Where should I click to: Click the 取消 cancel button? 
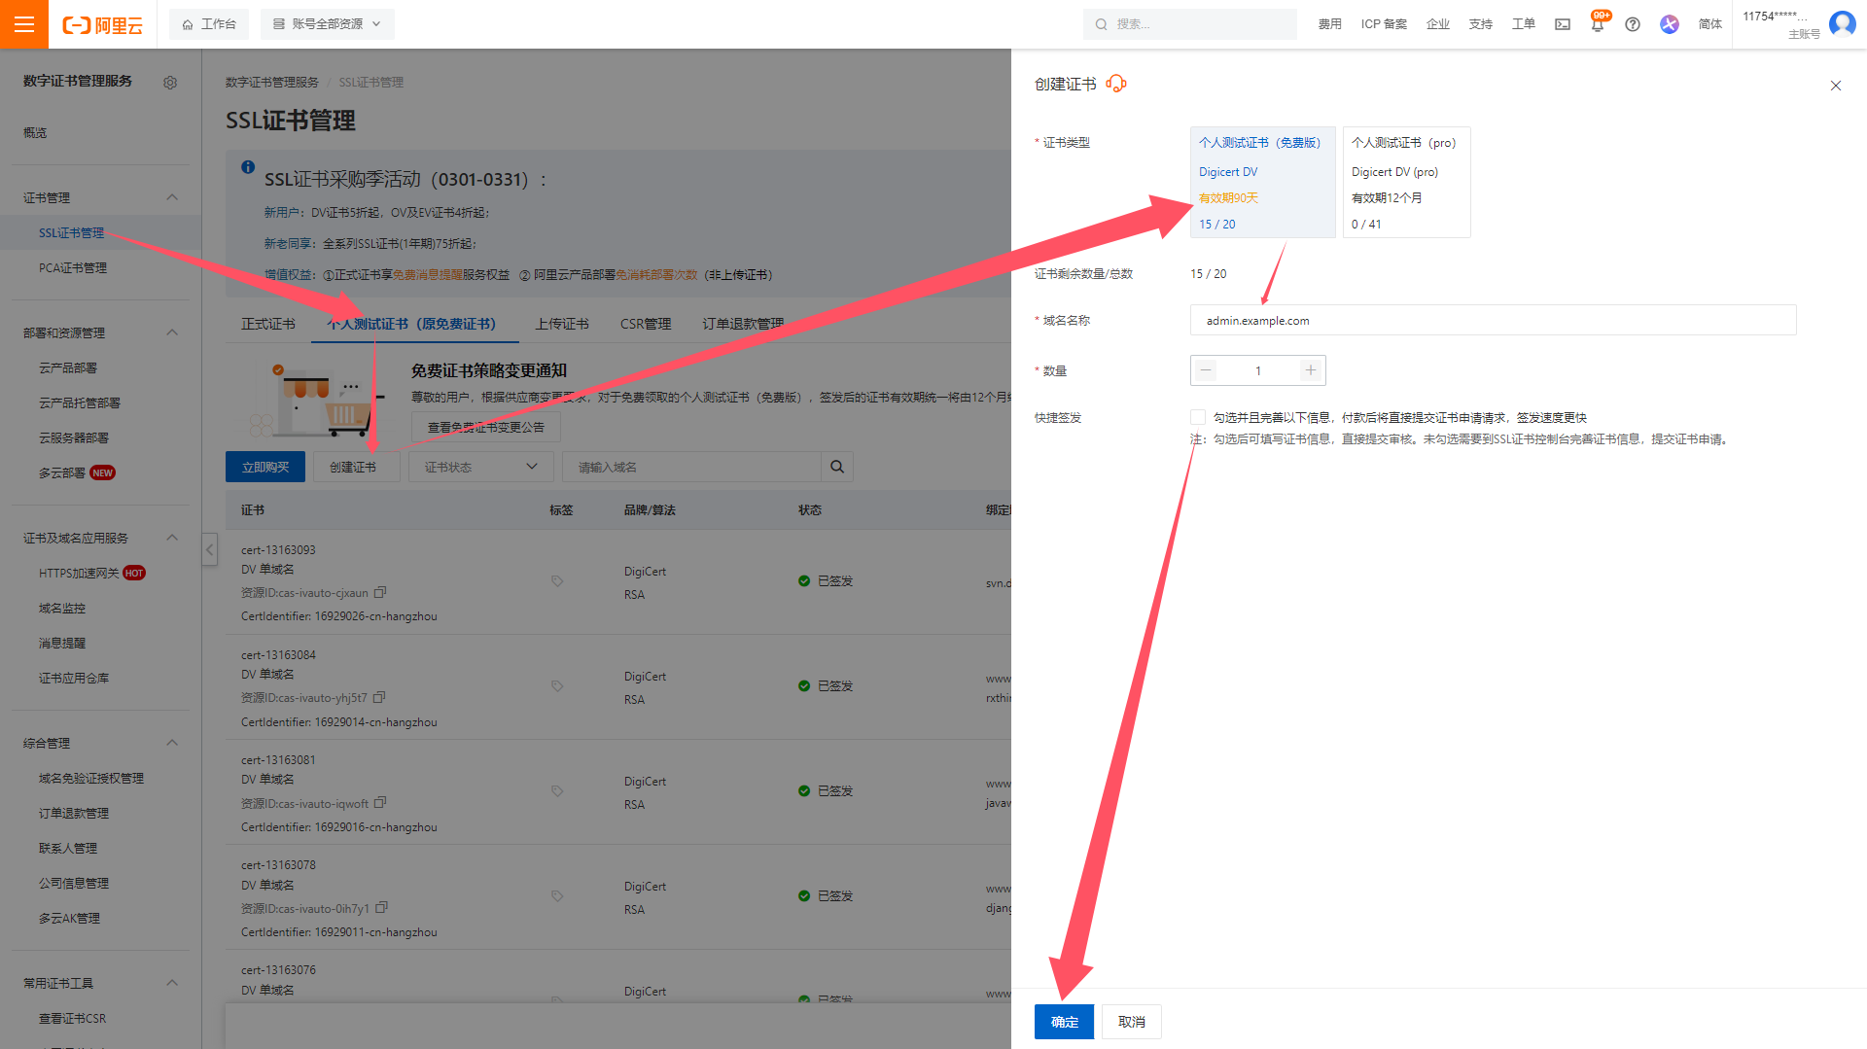(1131, 1022)
